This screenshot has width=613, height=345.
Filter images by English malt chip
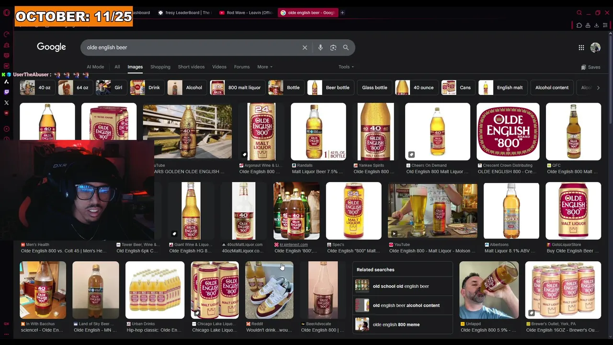pos(502,88)
